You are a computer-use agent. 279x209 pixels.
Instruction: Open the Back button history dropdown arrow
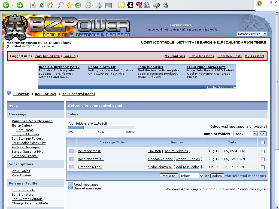pyautogui.click(x=12, y=5)
